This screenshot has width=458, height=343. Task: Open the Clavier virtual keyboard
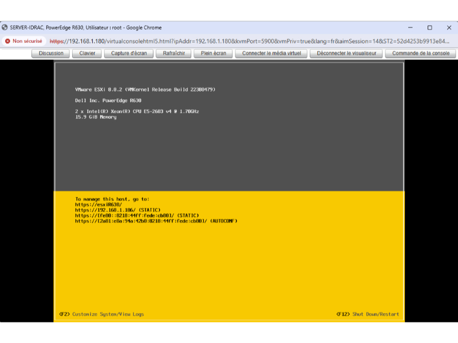[87, 53]
